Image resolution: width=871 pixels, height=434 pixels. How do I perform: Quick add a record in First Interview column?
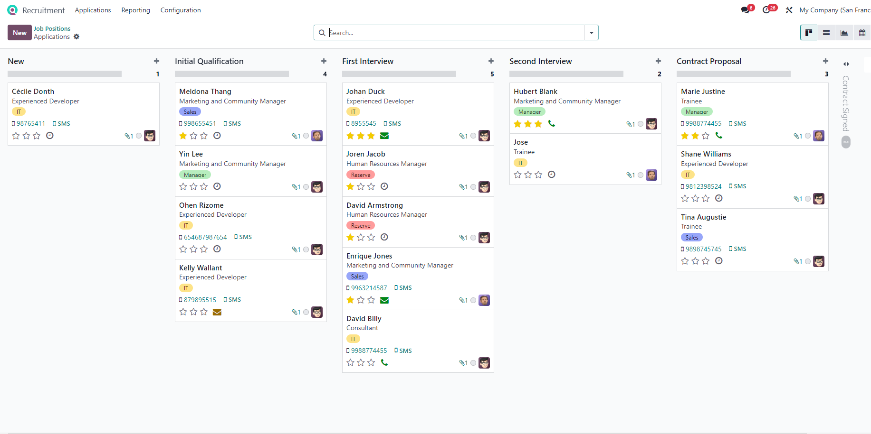[x=491, y=61]
